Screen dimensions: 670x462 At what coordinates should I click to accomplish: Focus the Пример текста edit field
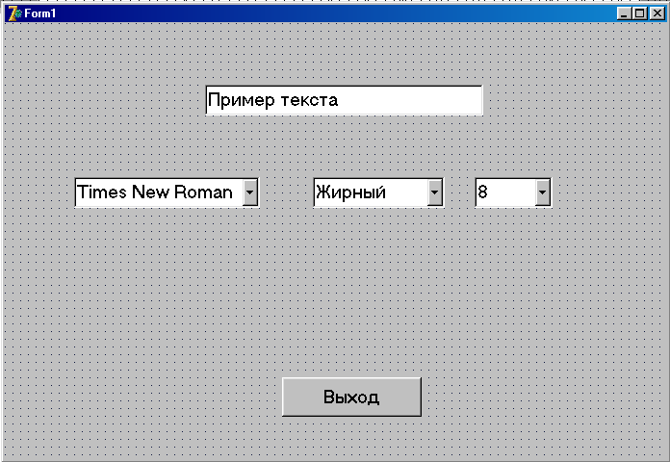coord(344,100)
